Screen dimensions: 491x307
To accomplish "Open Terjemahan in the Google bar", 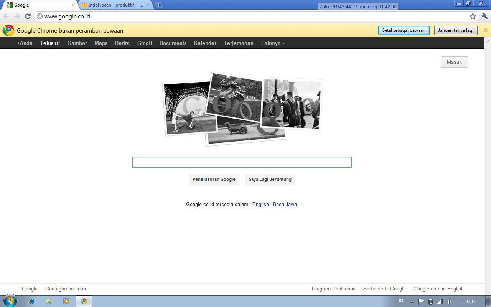I will (239, 43).
